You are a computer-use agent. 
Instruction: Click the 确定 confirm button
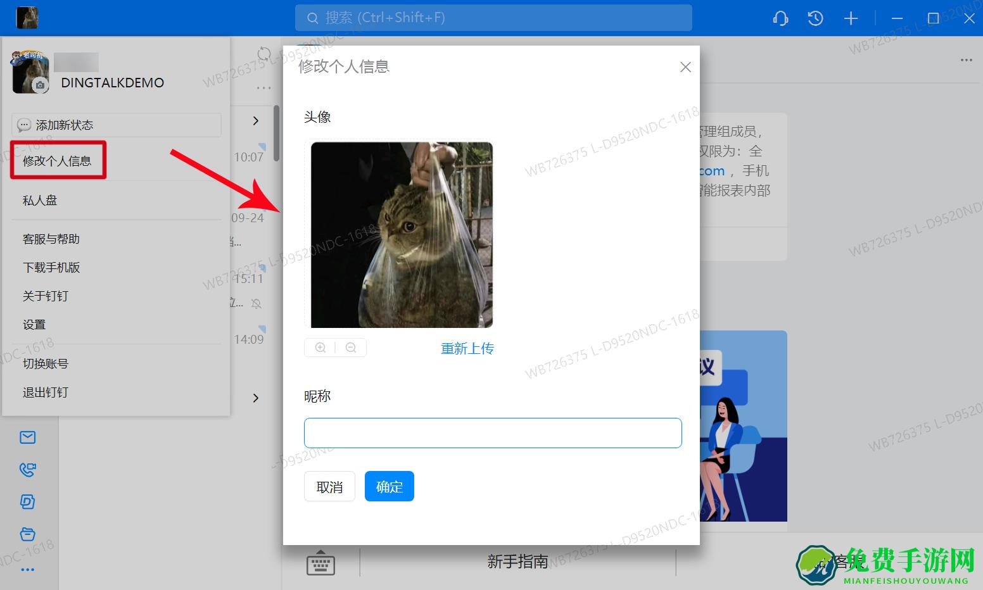(389, 486)
